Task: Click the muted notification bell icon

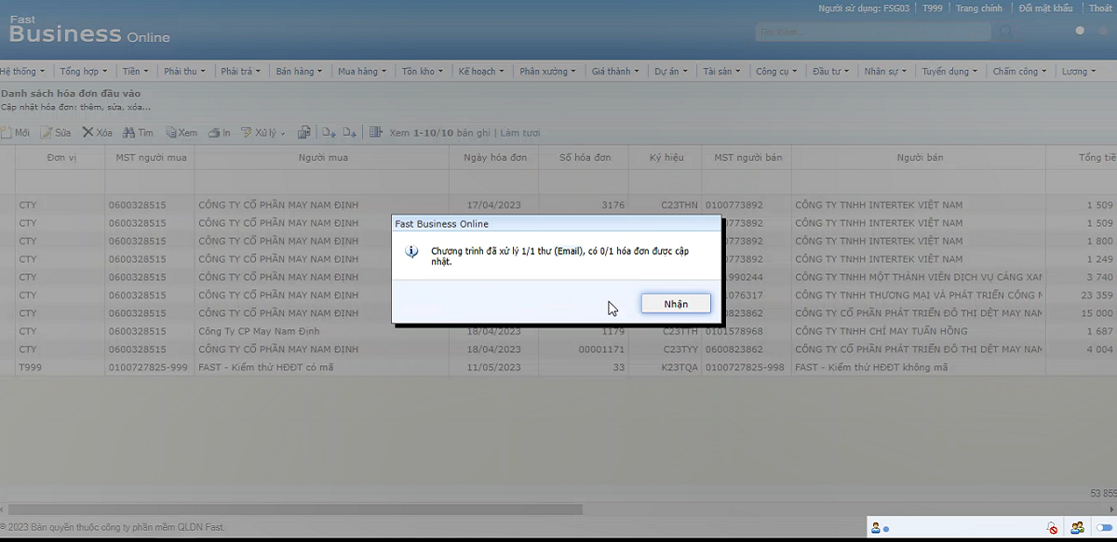Action: click(1052, 528)
